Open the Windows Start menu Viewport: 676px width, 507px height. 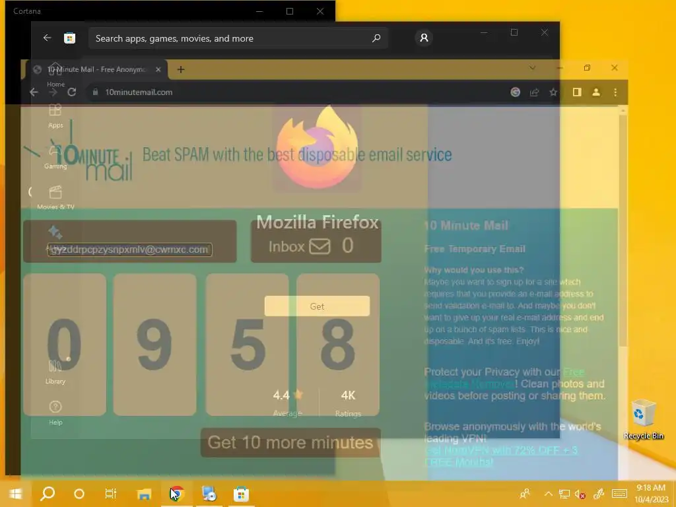tap(16, 494)
